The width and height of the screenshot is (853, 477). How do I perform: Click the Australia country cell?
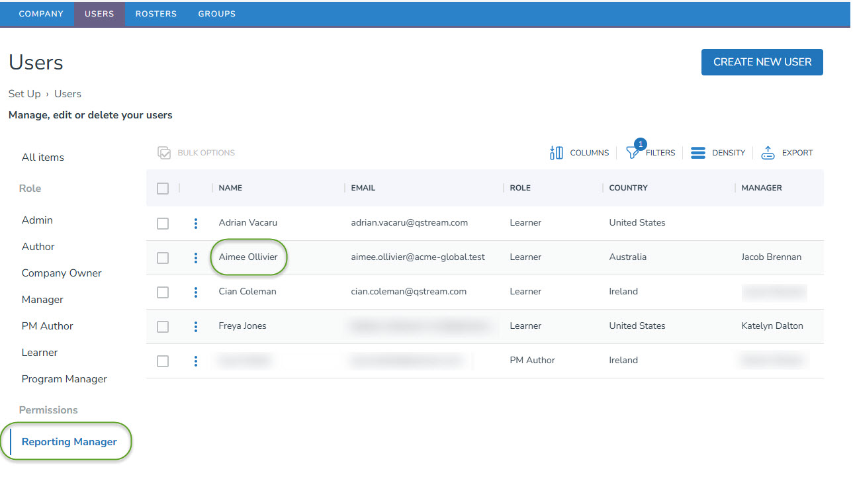coord(628,257)
